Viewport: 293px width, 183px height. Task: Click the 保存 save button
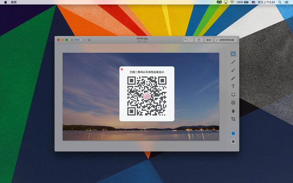pos(208,40)
